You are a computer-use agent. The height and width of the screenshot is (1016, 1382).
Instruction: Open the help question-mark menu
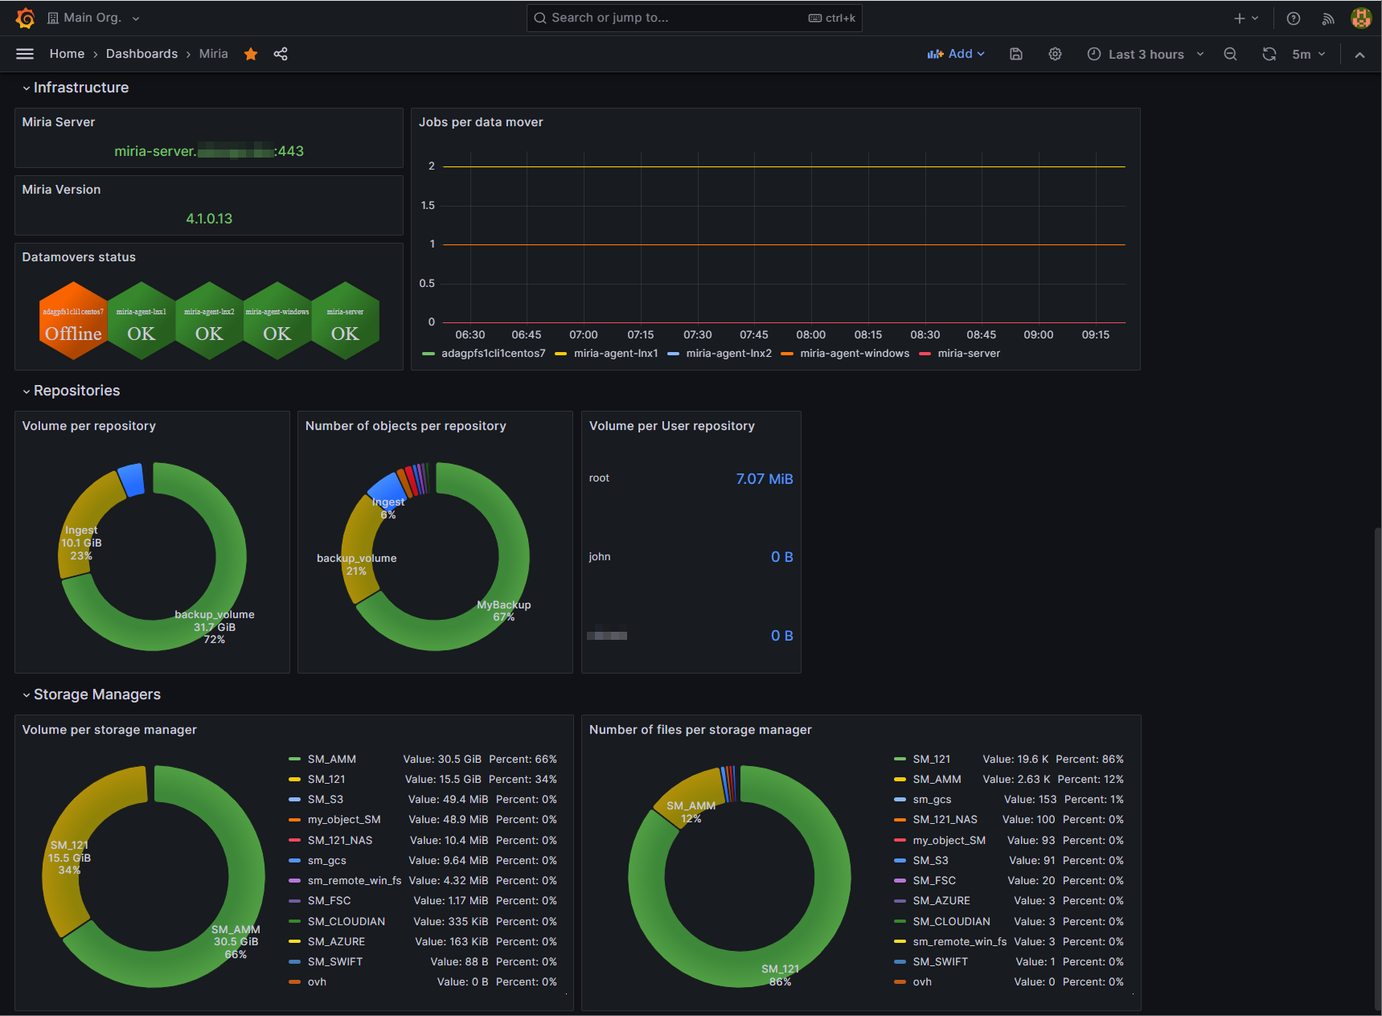pyautogui.click(x=1294, y=18)
